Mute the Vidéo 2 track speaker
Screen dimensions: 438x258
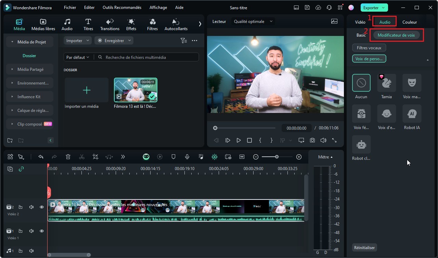pos(31,207)
